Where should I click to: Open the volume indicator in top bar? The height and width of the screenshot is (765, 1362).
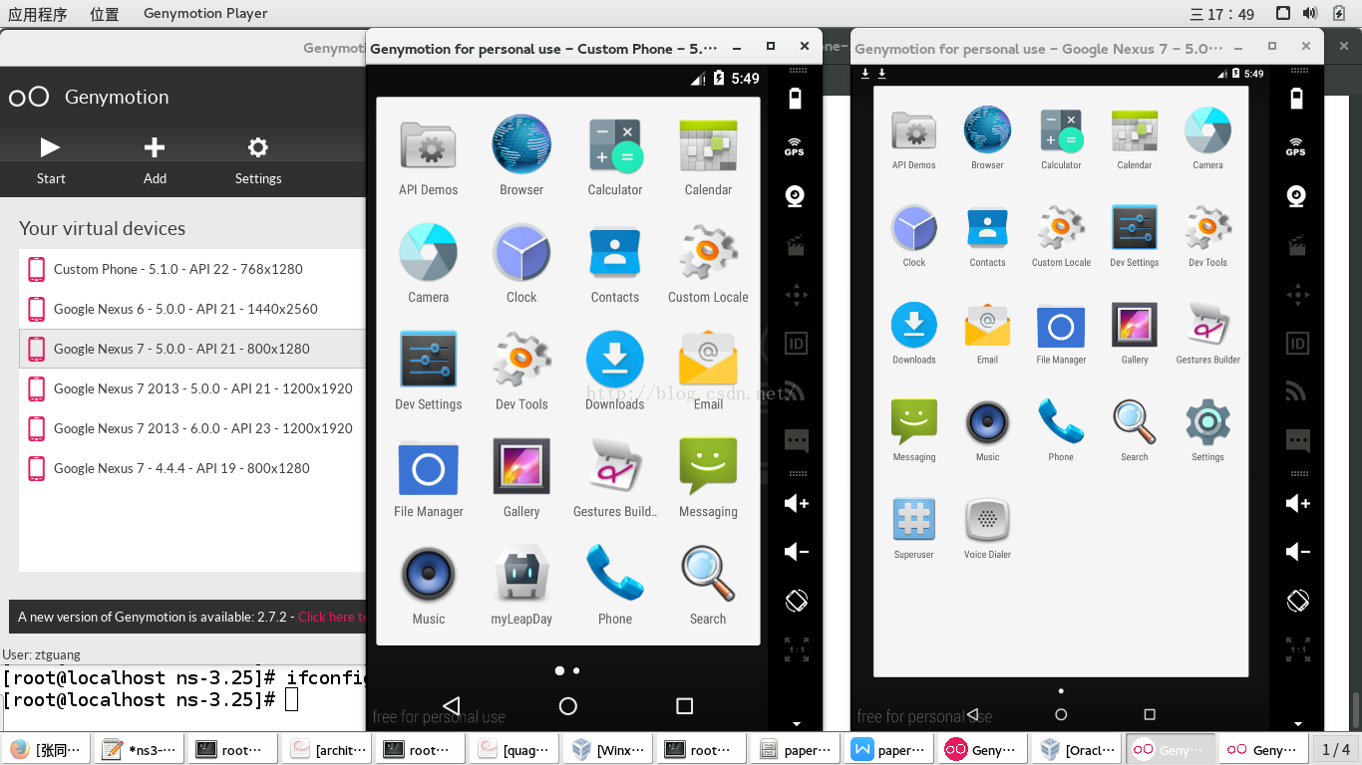coord(1310,13)
